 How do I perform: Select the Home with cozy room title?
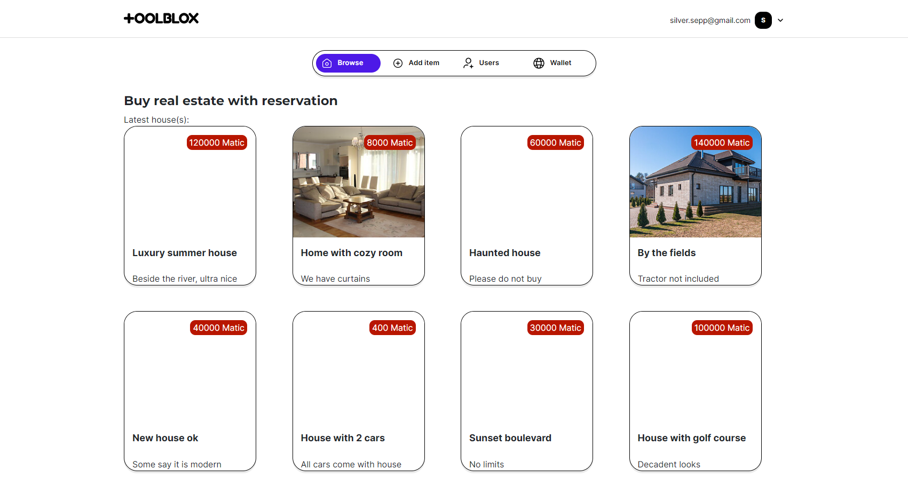(x=352, y=253)
